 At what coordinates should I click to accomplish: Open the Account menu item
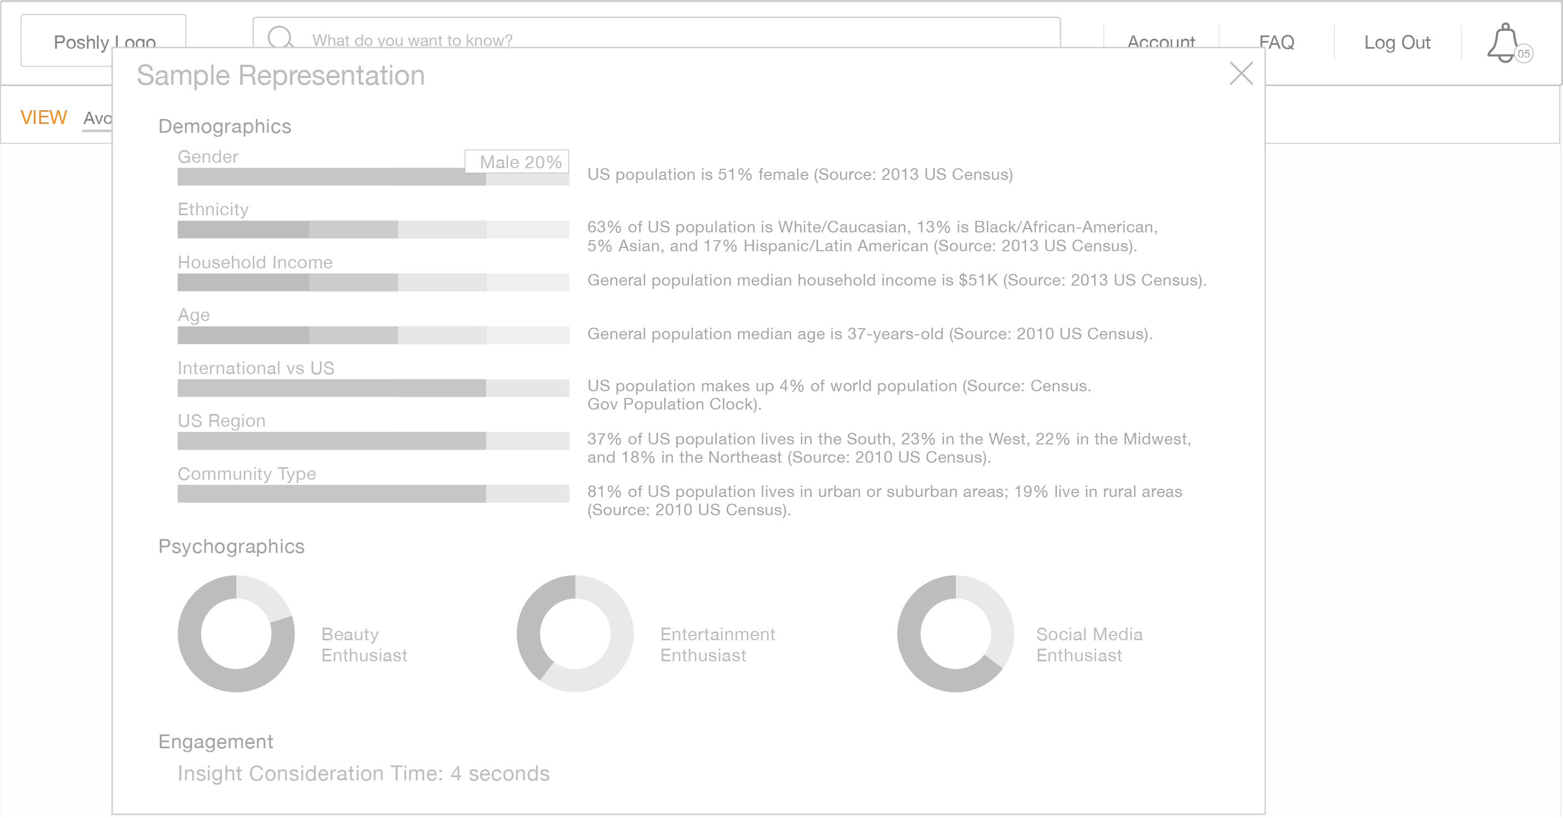click(1161, 42)
